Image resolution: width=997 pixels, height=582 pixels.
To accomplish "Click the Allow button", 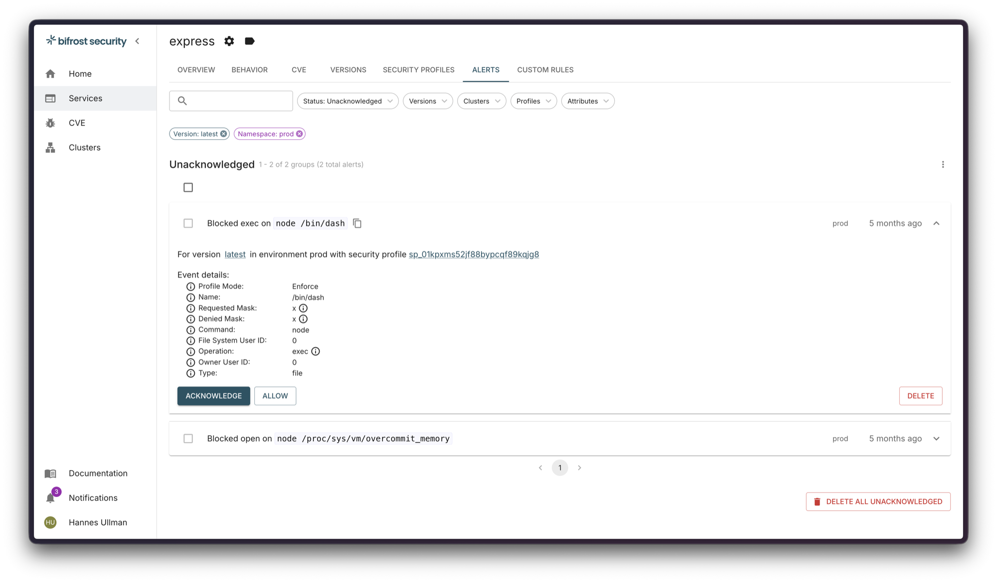I will pyautogui.click(x=275, y=396).
